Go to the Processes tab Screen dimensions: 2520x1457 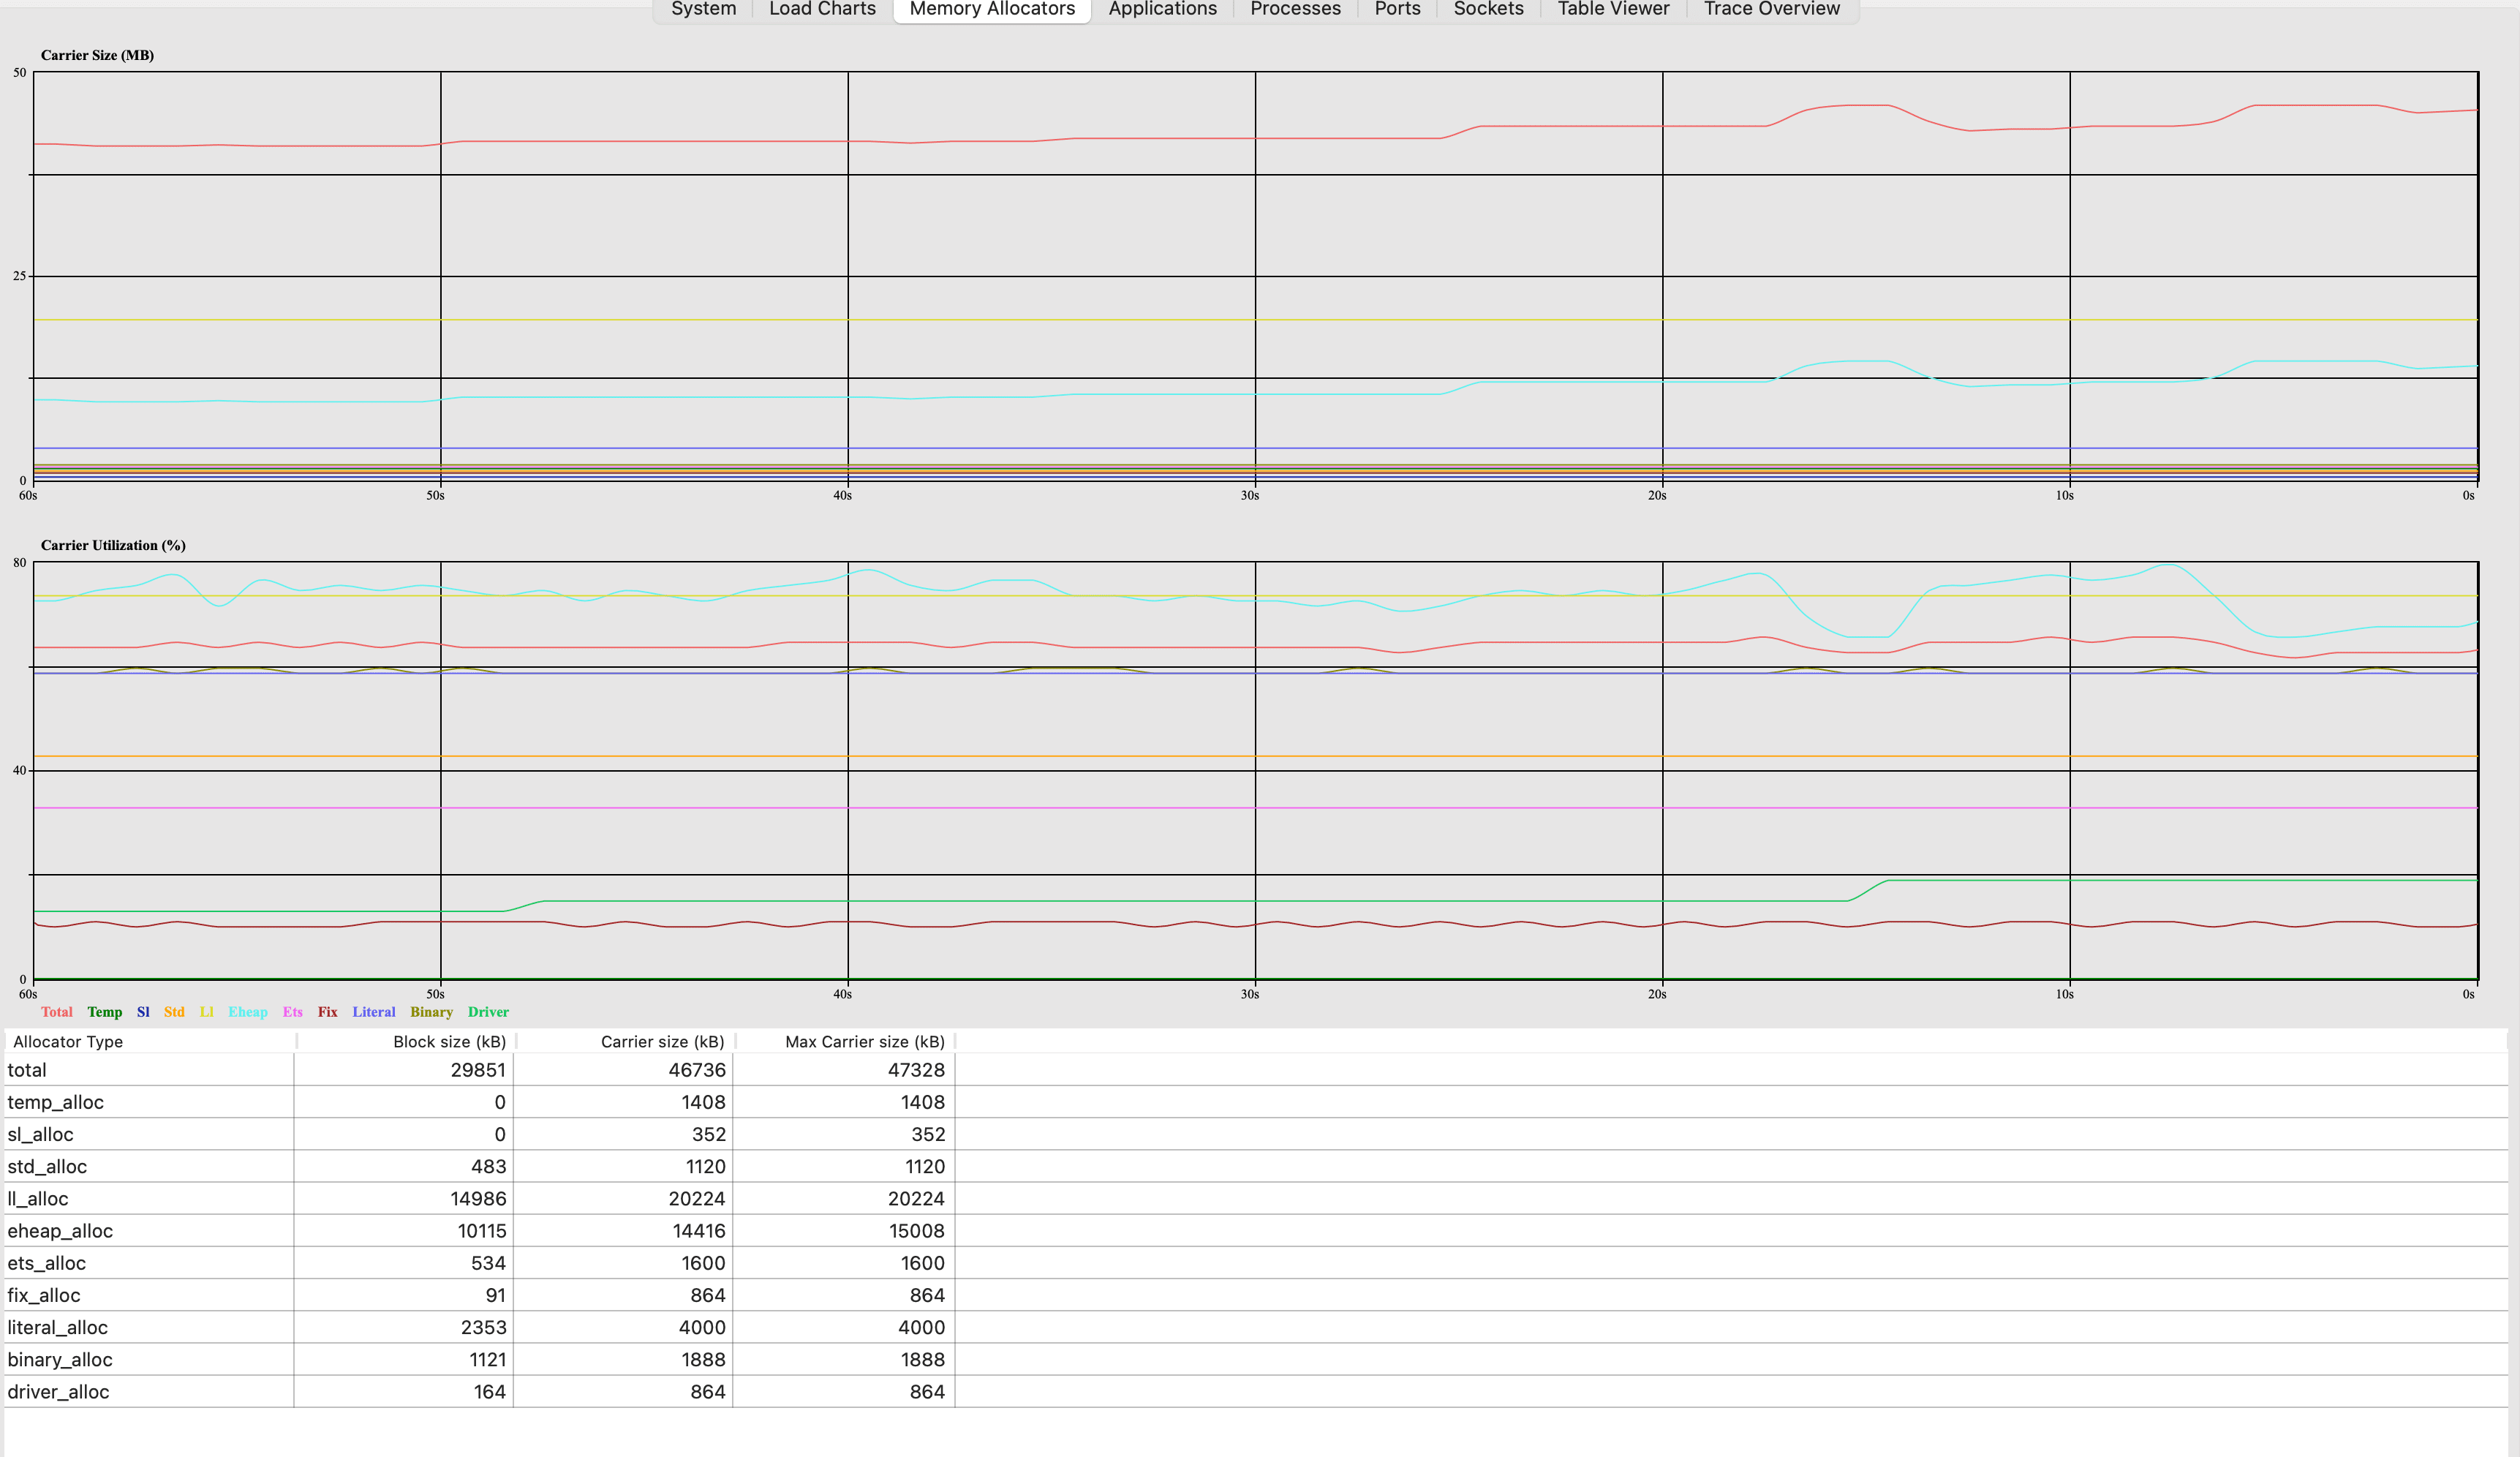pyautogui.click(x=1295, y=9)
